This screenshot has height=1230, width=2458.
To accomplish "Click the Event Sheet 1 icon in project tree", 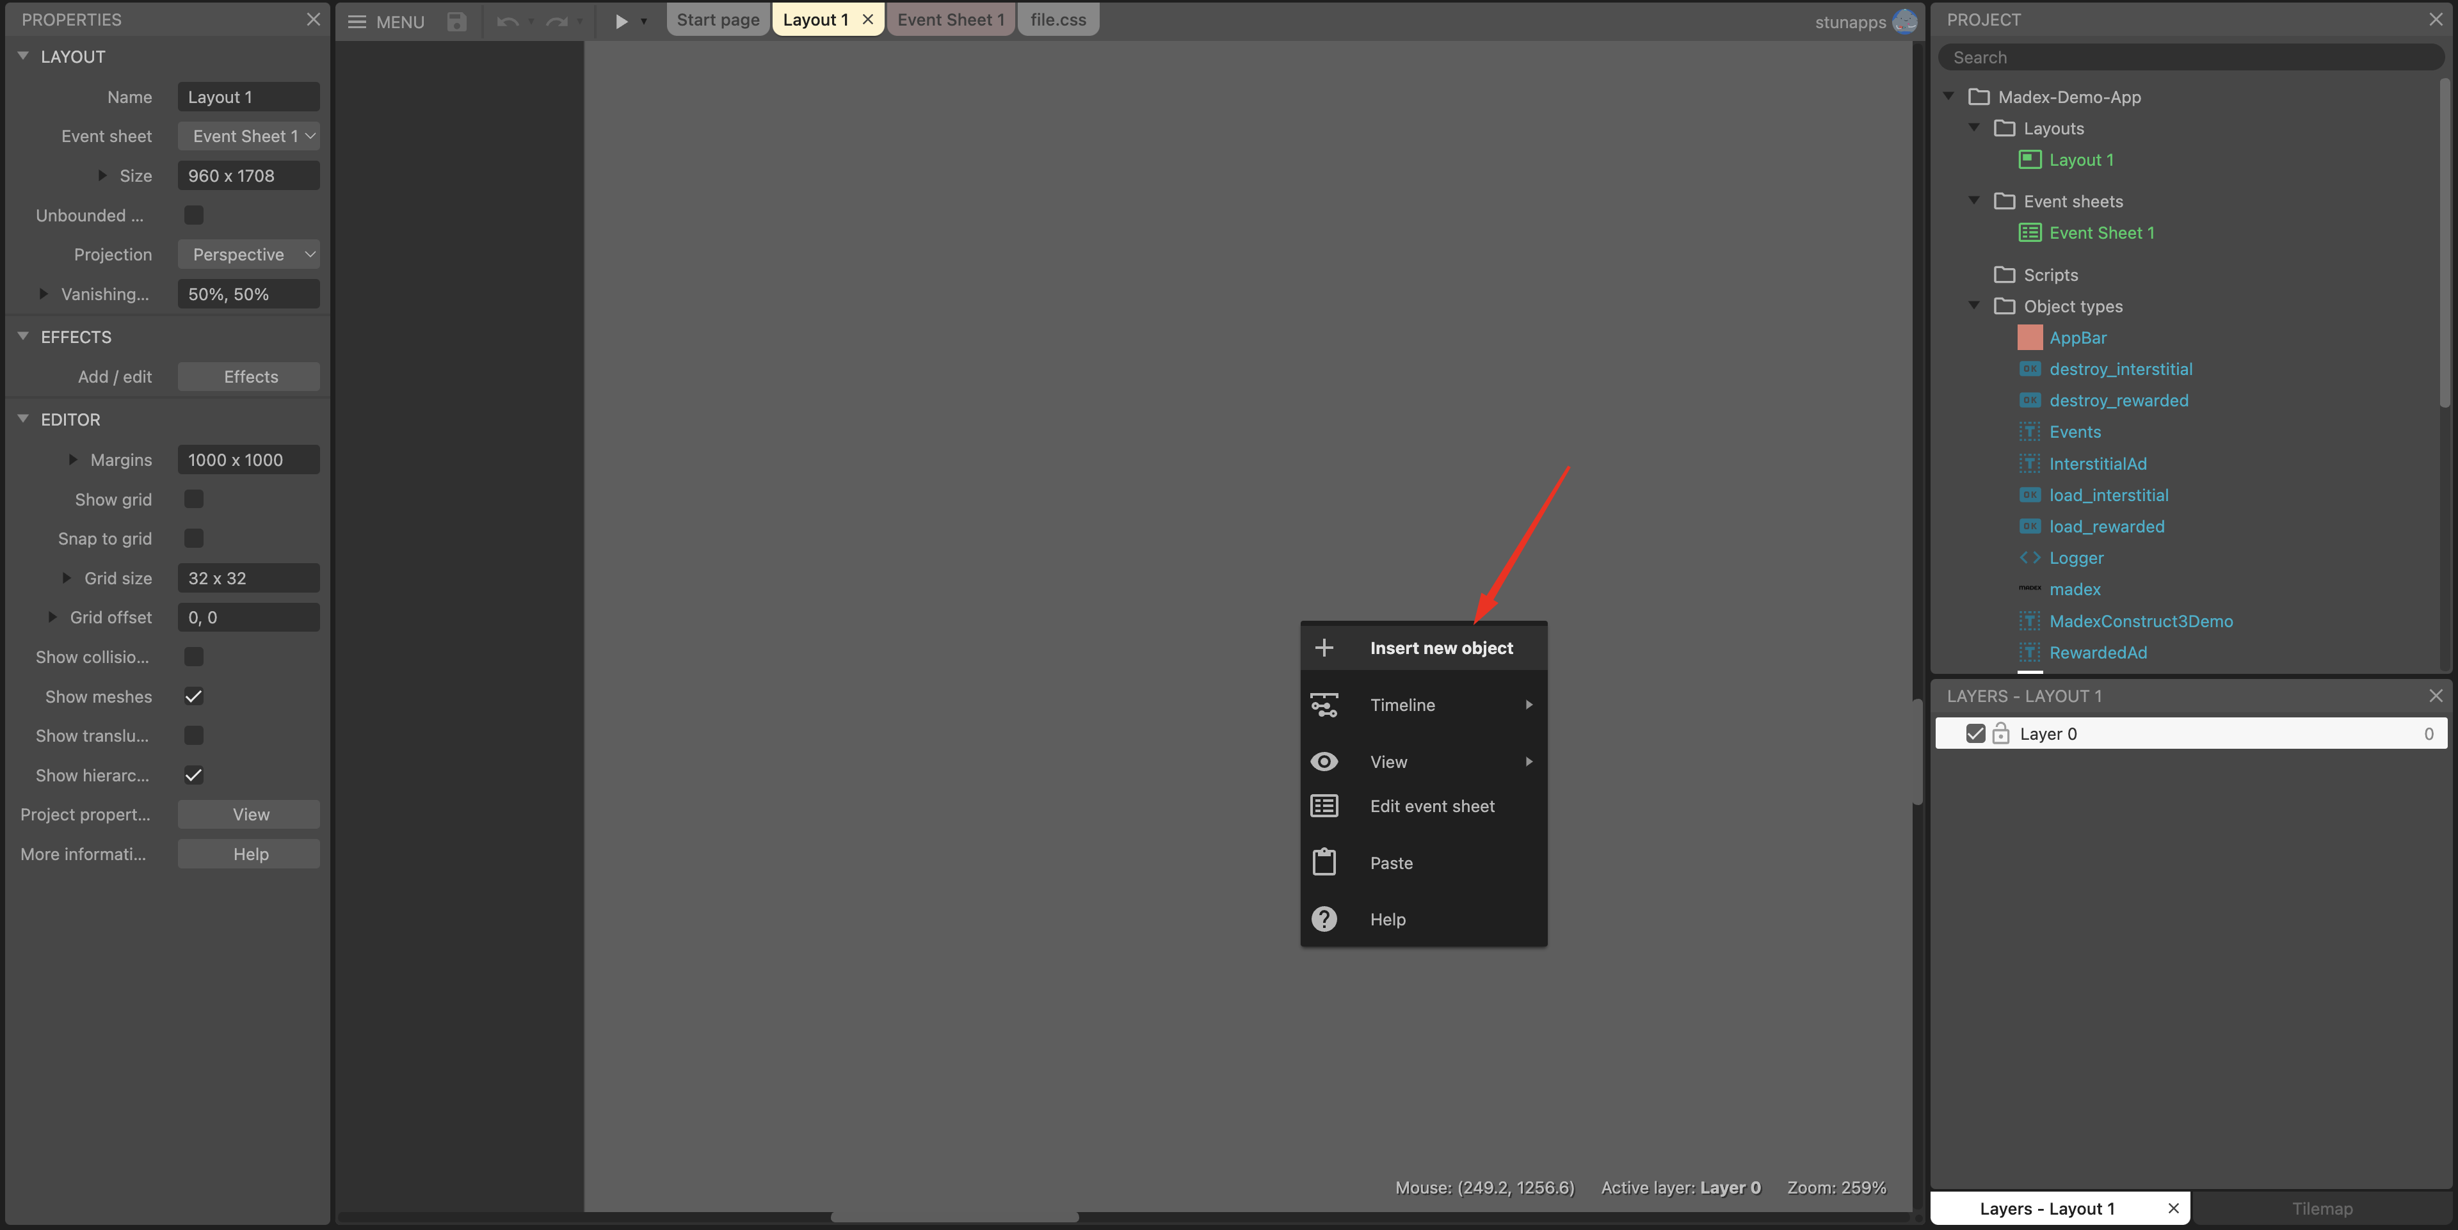I will (2030, 233).
